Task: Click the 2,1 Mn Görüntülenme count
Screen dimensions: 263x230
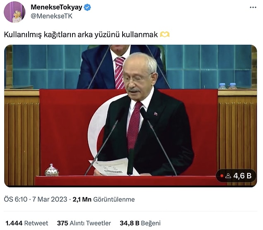Action: [x=104, y=199]
